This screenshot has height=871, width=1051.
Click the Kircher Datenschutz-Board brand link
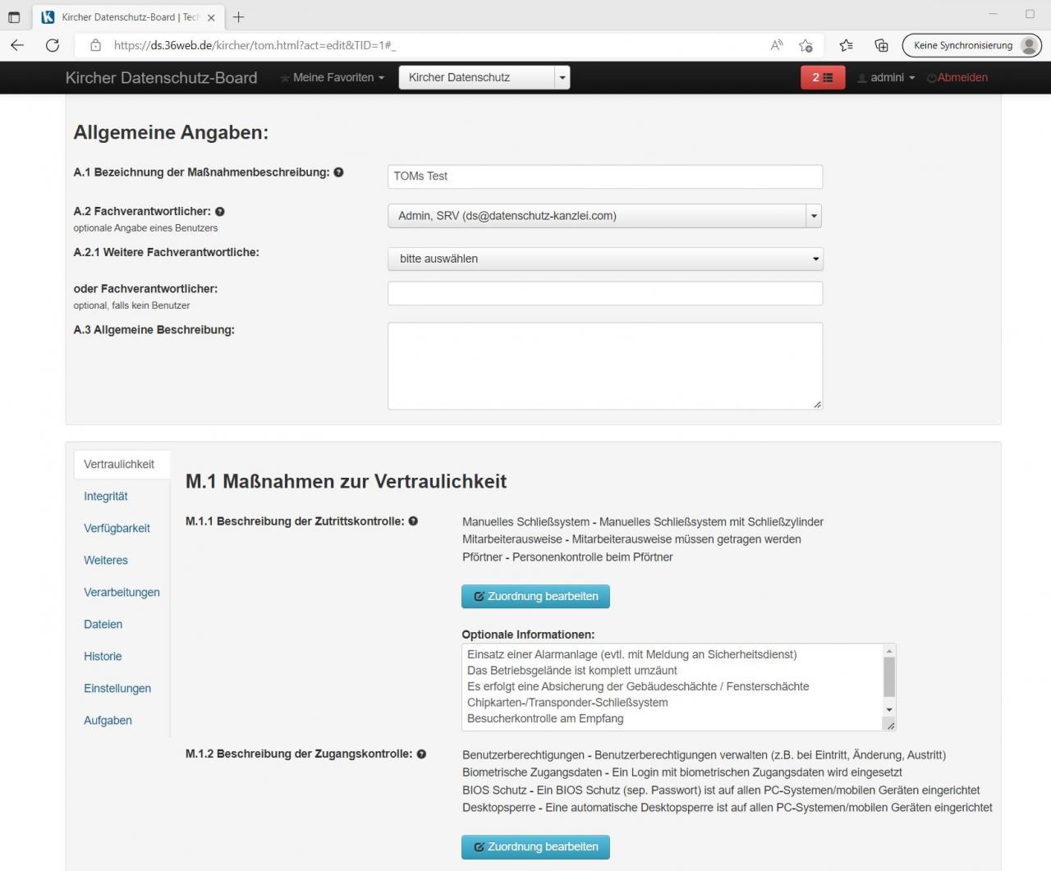pos(161,77)
